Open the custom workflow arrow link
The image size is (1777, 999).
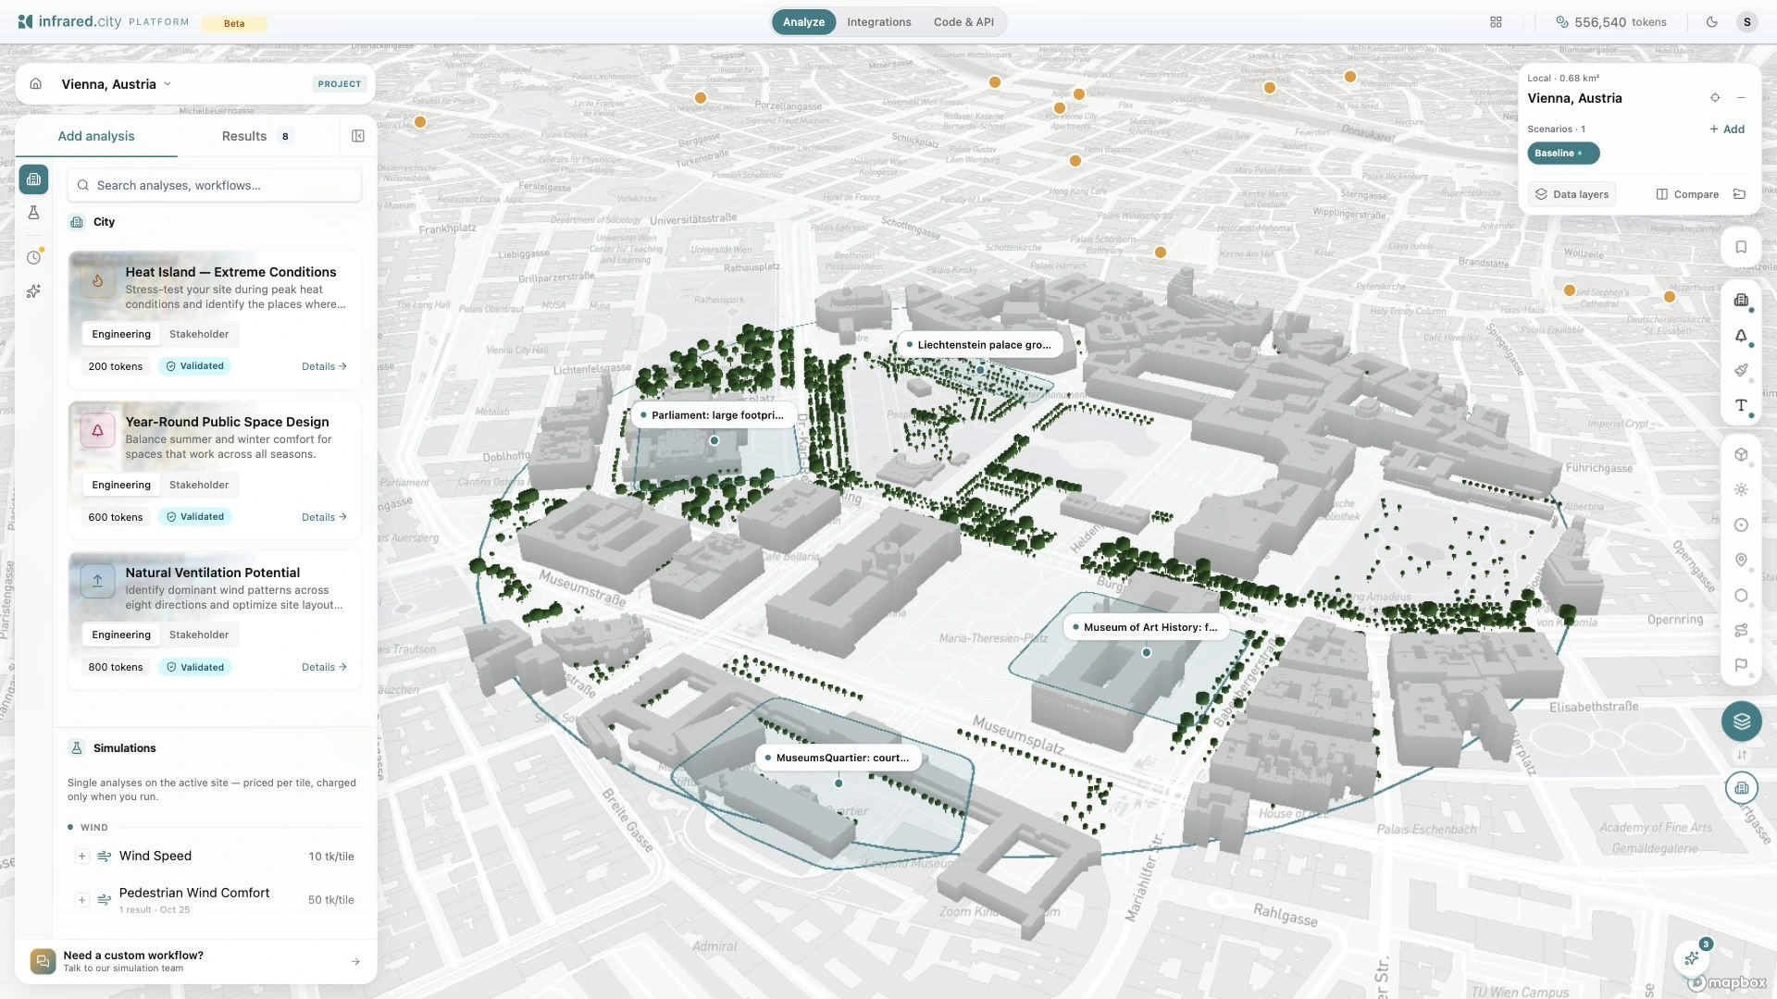coord(356,962)
